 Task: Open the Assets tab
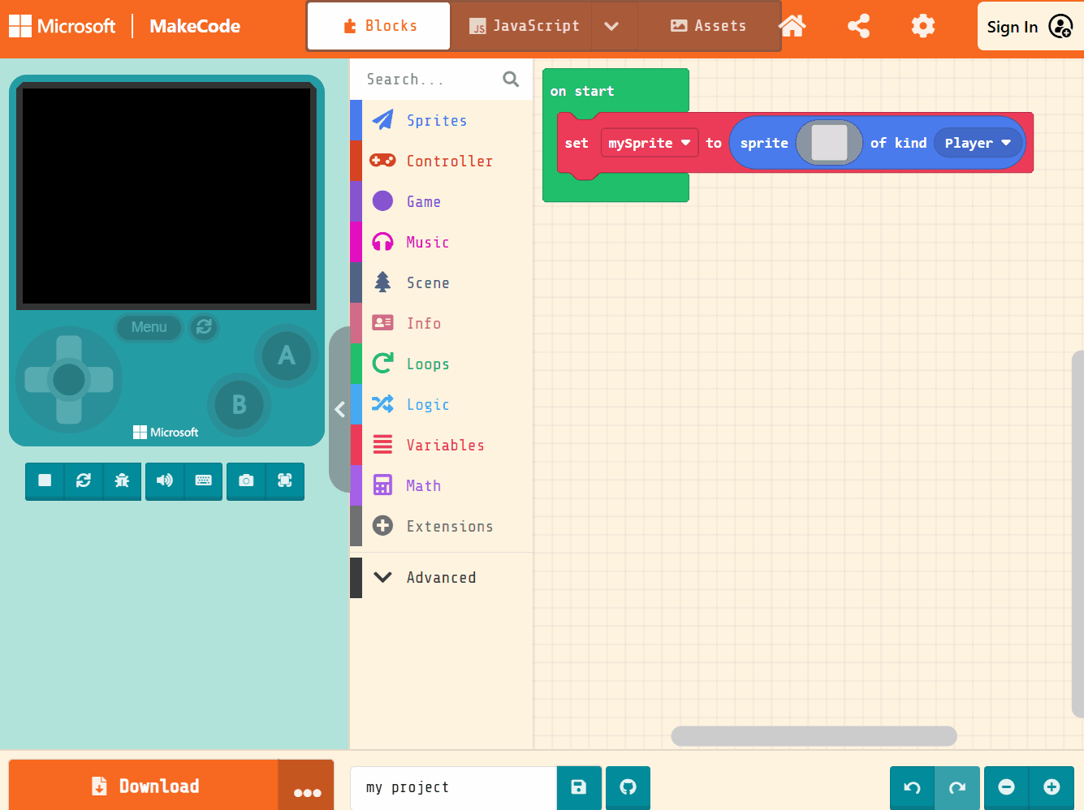tap(709, 26)
